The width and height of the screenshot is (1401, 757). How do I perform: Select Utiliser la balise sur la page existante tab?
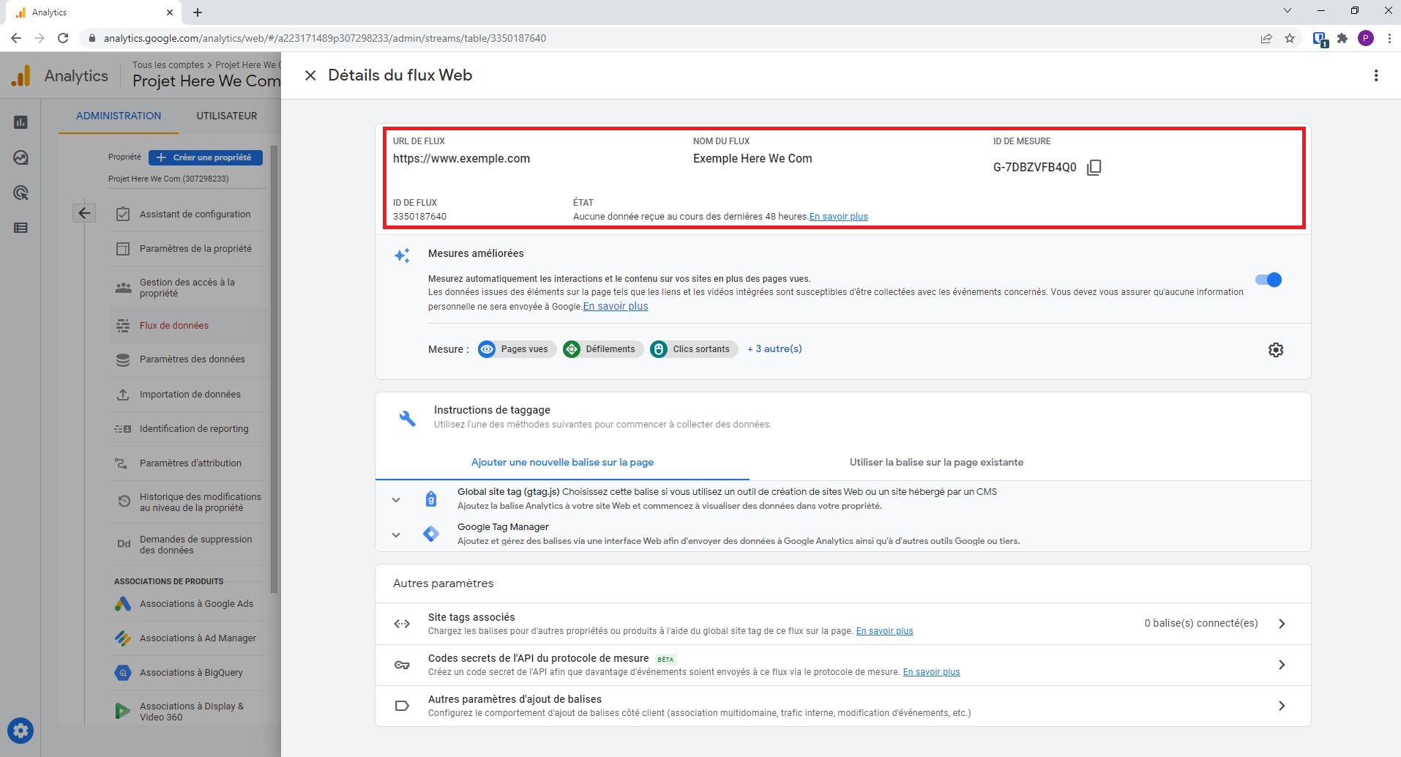tap(936, 463)
